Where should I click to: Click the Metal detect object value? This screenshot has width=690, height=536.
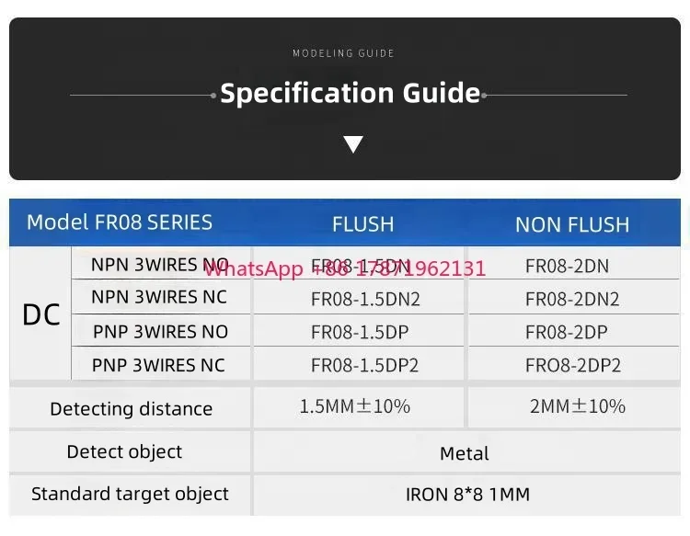[465, 453]
